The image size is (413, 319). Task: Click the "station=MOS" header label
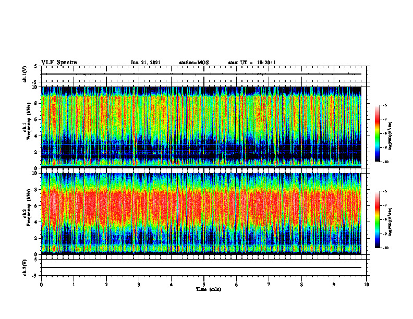pyautogui.click(x=194, y=63)
